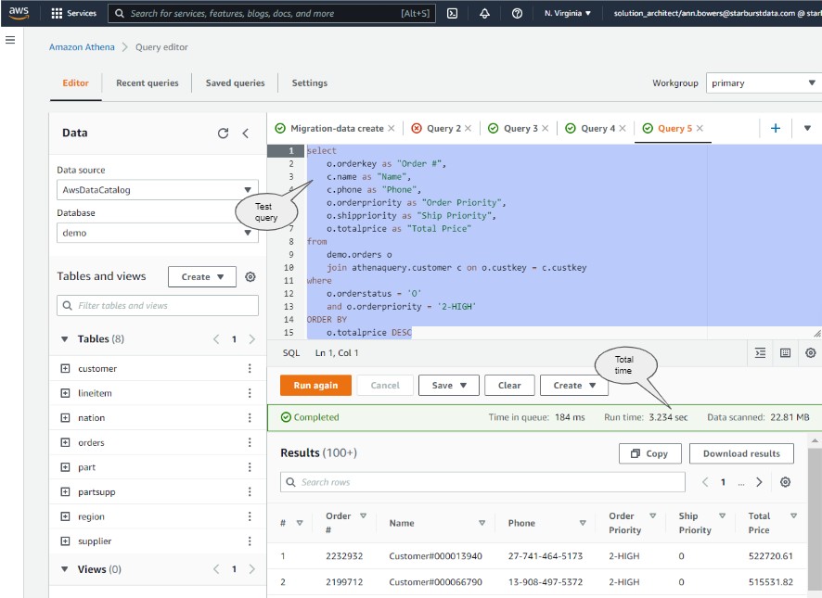Image resolution: width=822 pixels, height=598 pixels.
Task: Open the Data source dropdown
Action: tap(158, 190)
